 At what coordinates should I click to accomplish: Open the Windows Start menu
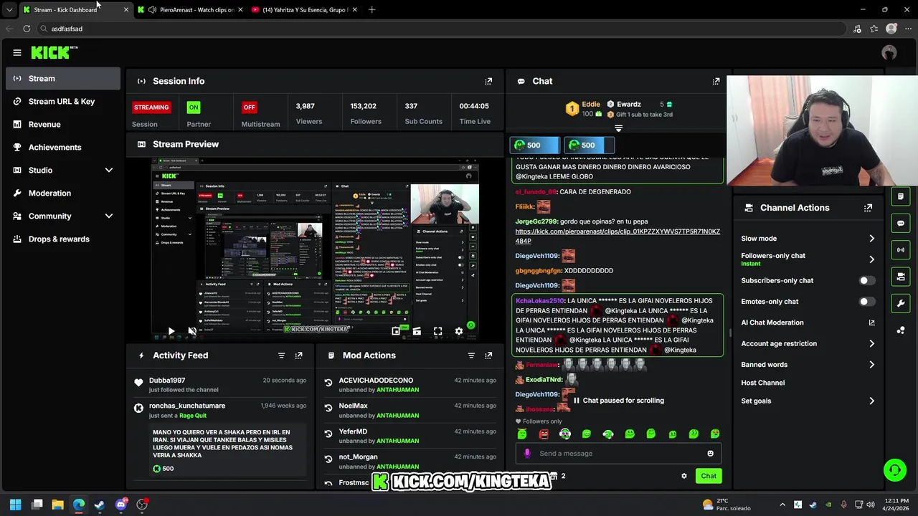click(16, 505)
